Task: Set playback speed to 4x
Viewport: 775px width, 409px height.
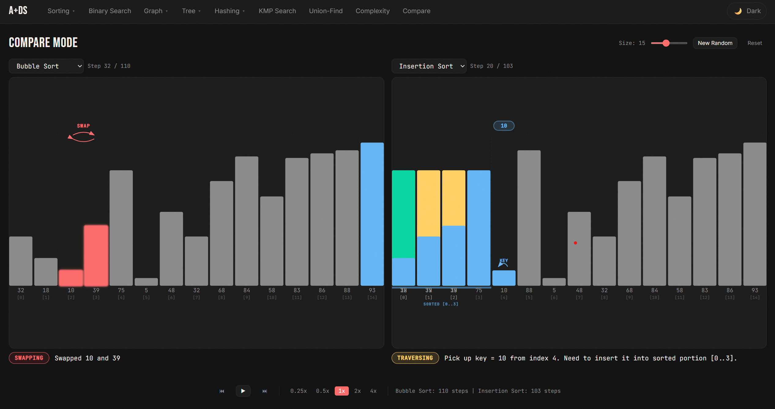Action: pyautogui.click(x=373, y=391)
